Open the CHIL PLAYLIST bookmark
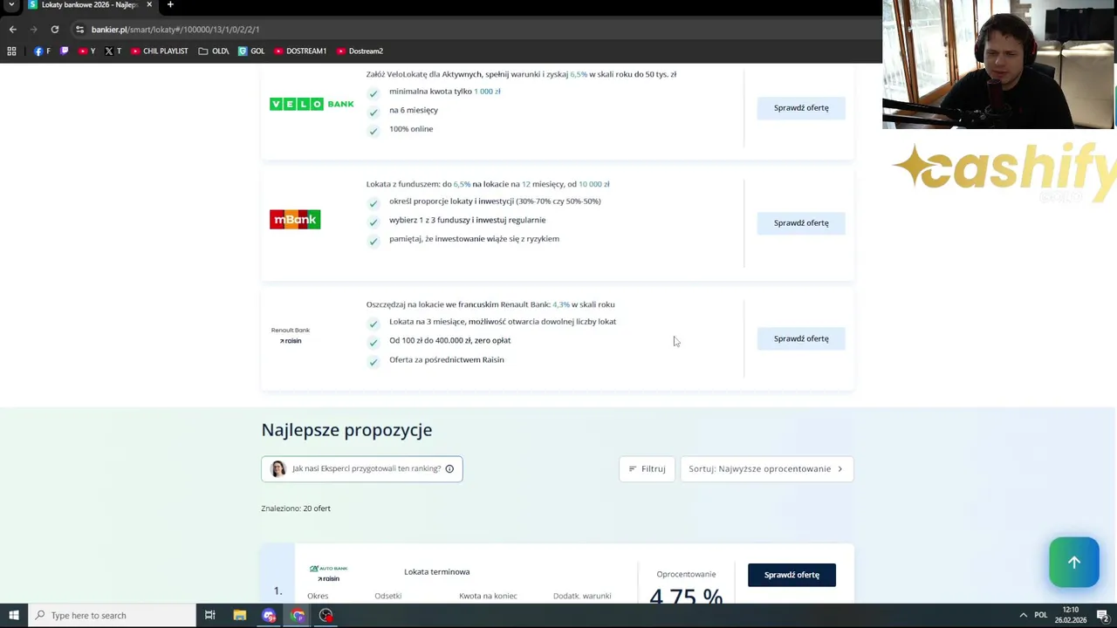The image size is (1117, 628). click(159, 51)
